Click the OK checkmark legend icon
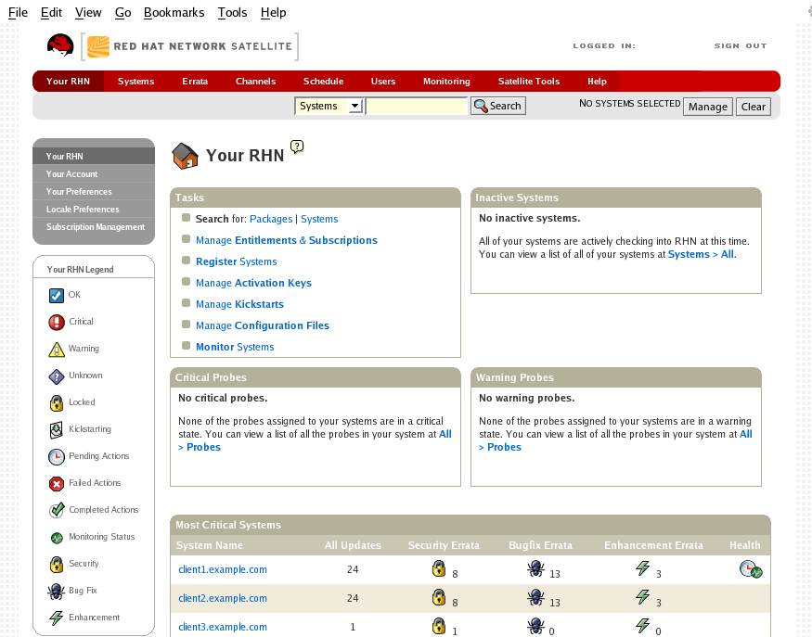The image size is (812, 637). click(57, 296)
